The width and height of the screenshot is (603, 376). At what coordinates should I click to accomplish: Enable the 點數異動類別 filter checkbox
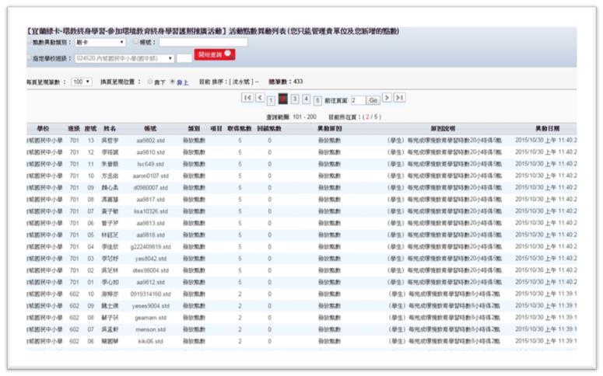point(29,42)
